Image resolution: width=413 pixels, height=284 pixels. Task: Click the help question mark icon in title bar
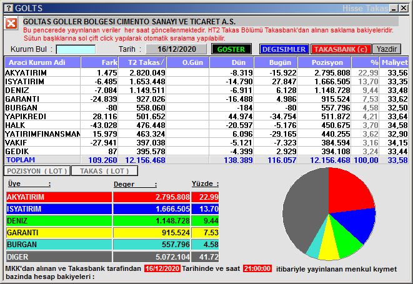[x=9, y=8]
